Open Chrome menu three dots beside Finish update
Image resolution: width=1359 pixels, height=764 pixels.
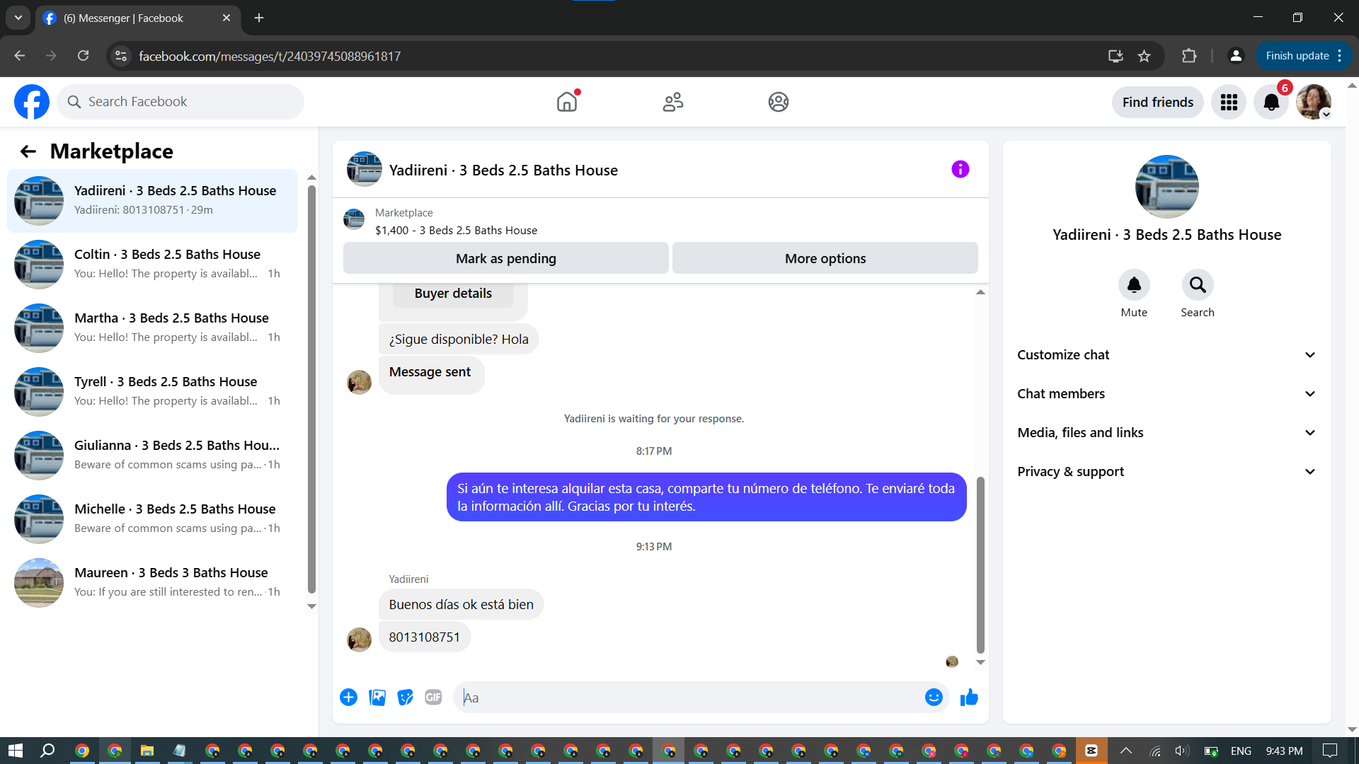click(x=1340, y=56)
